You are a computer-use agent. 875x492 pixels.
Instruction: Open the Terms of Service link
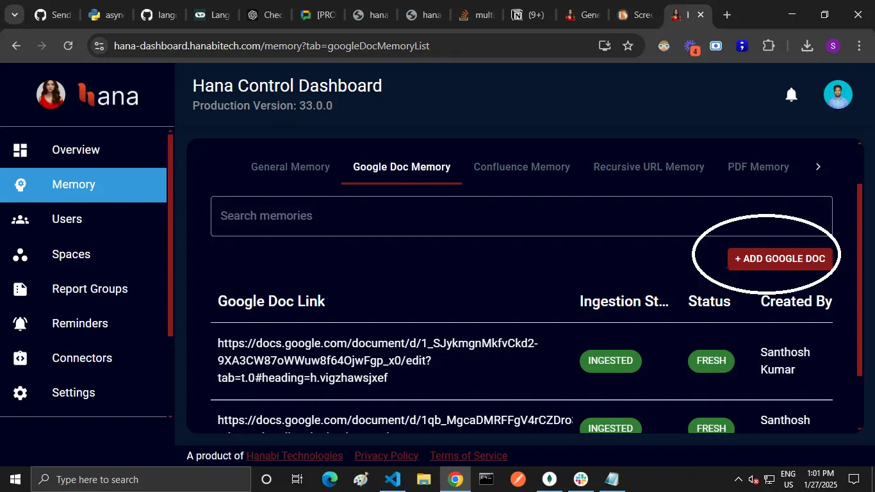[x=468, y=455]
